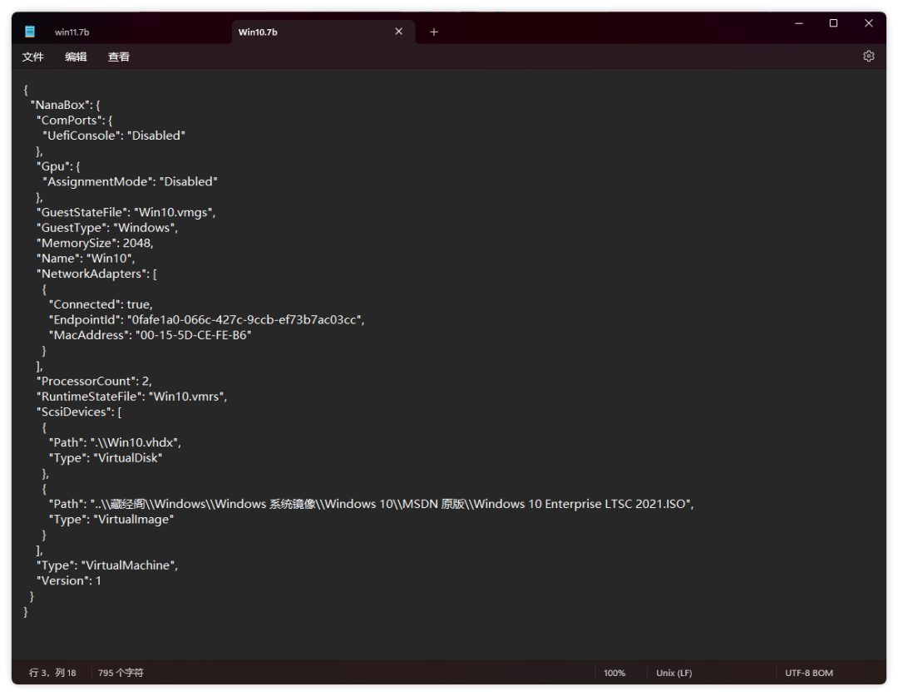The image size is (898, 696).
Task: Click the Notepad app icon in title bar
Action: point(30,32)
